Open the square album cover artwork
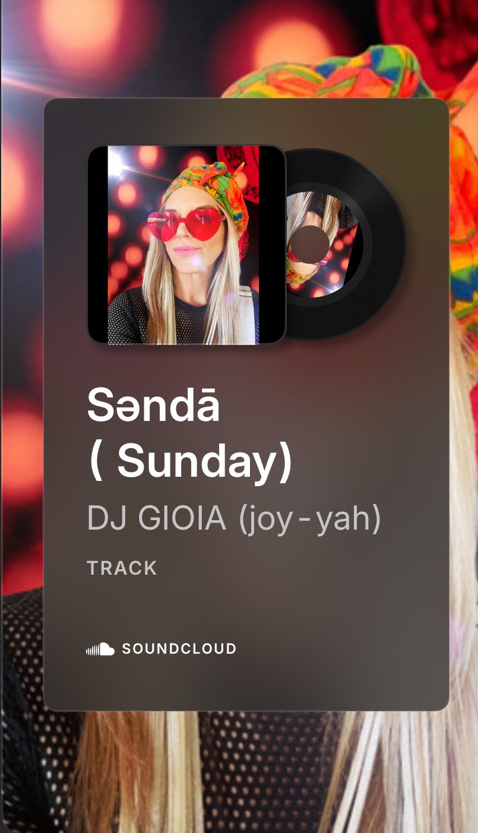478x833 pixels. [x=186, y=245]
